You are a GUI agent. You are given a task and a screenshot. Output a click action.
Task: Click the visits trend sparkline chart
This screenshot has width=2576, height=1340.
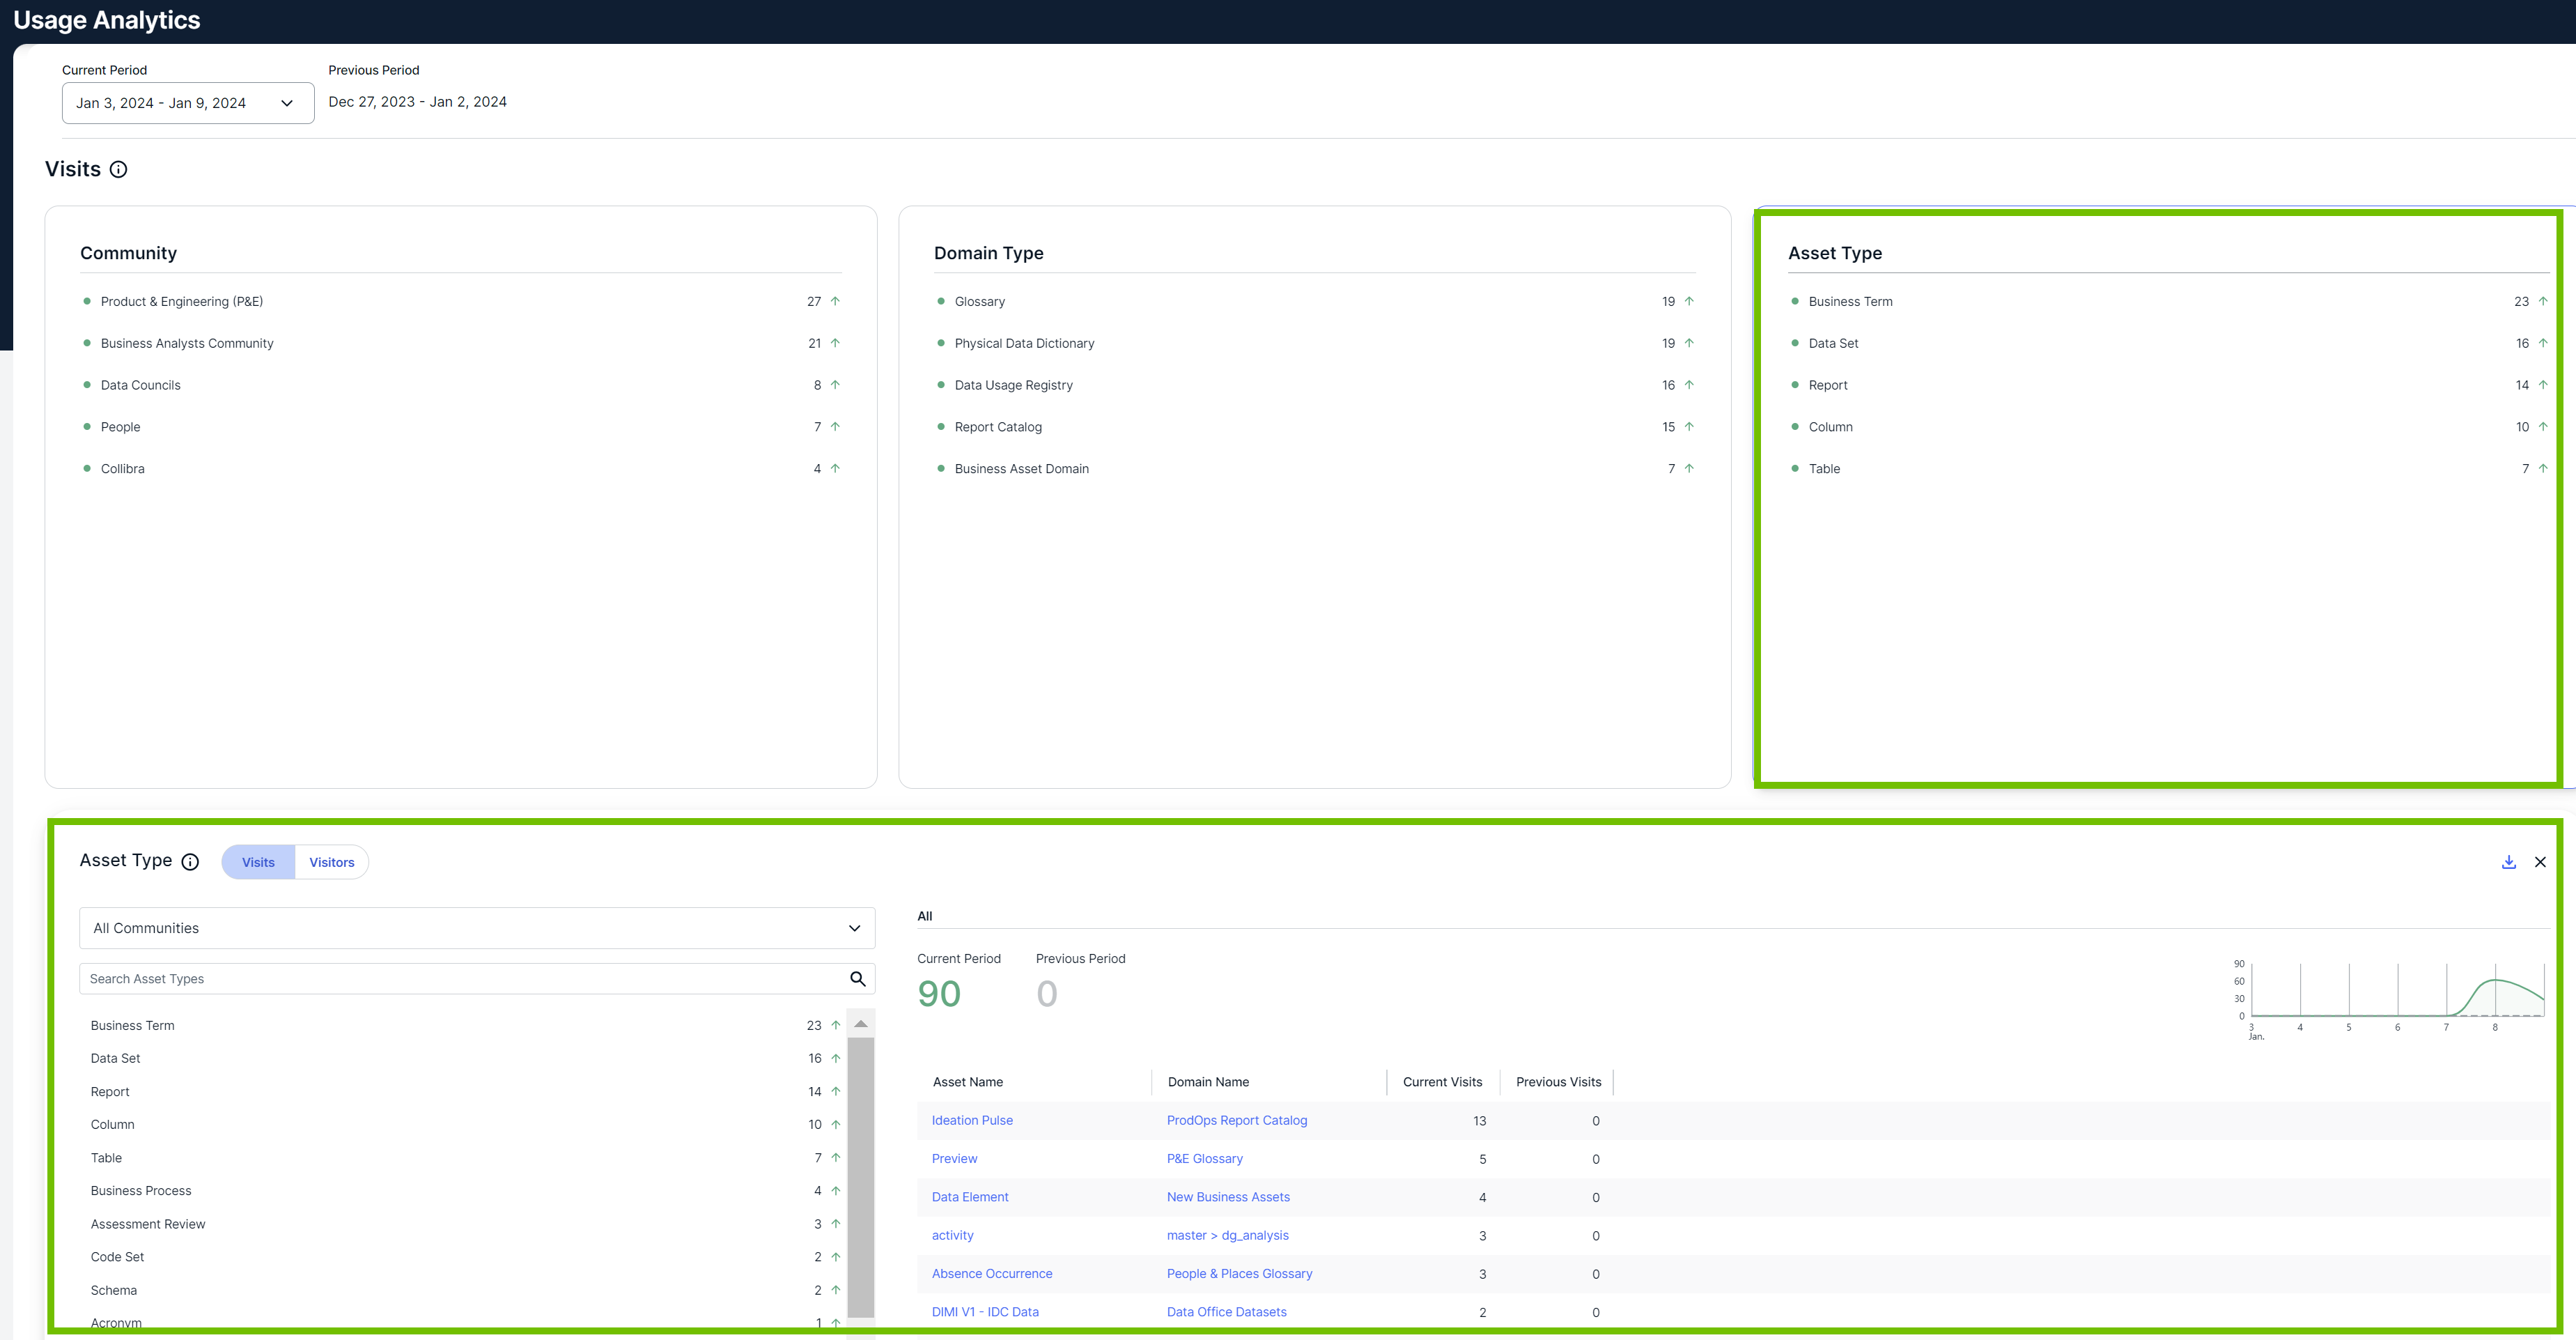[2390, 999]
